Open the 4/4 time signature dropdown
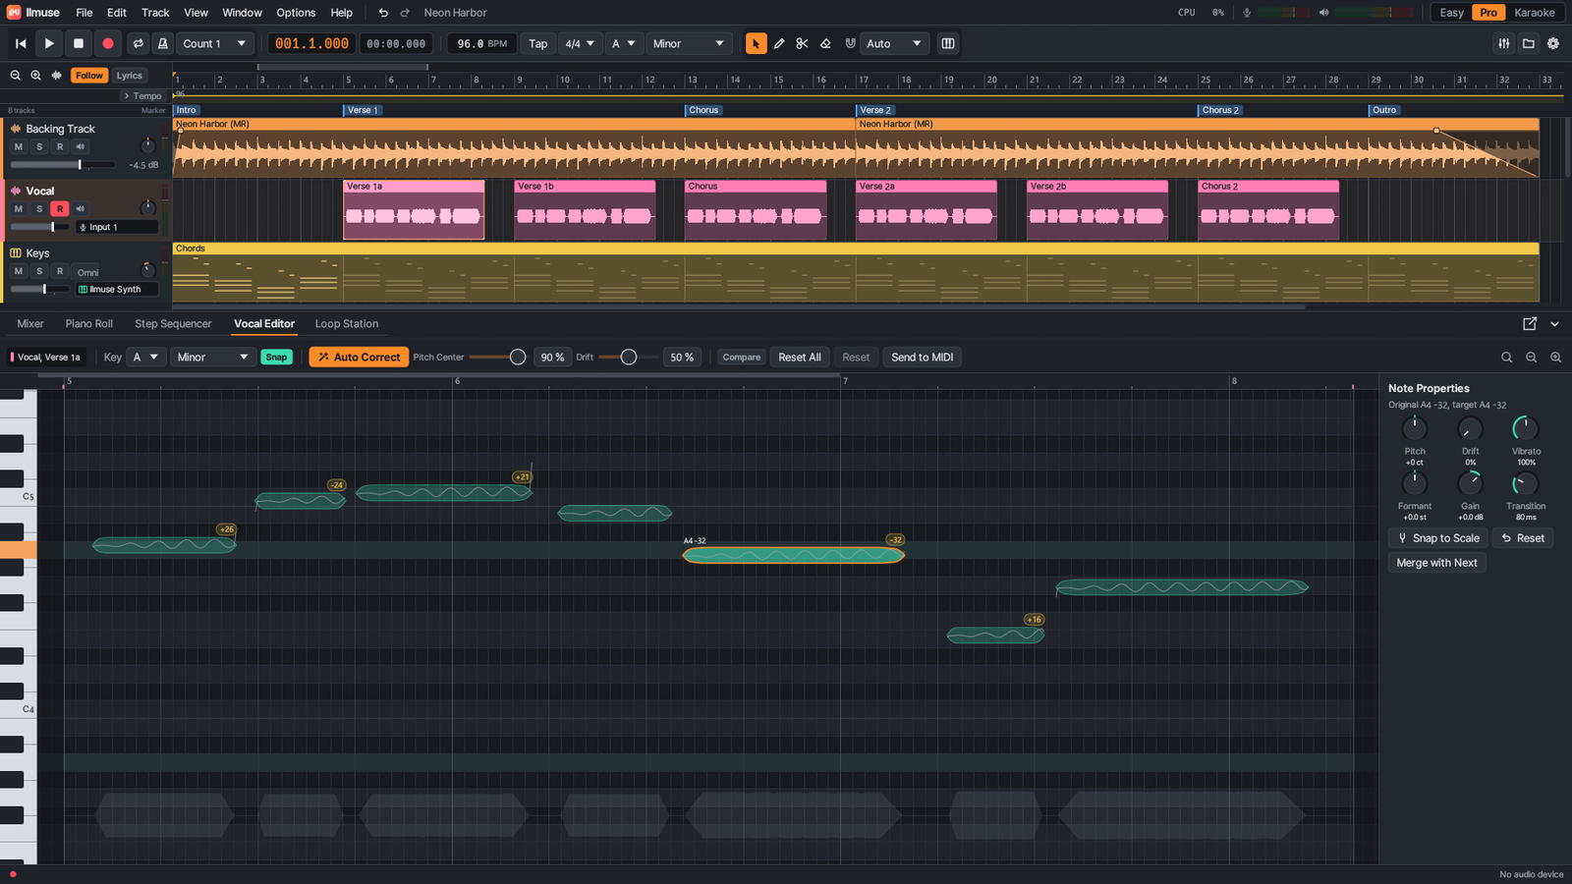 (x=580, y=43)
